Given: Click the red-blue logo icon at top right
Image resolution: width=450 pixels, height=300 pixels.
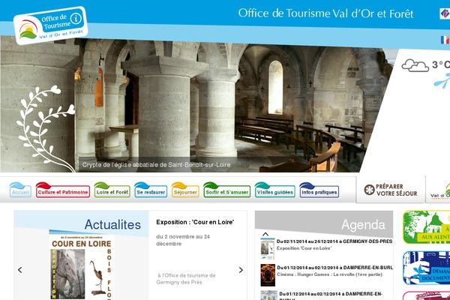Looking at the screenshot, I should [445, 13].
